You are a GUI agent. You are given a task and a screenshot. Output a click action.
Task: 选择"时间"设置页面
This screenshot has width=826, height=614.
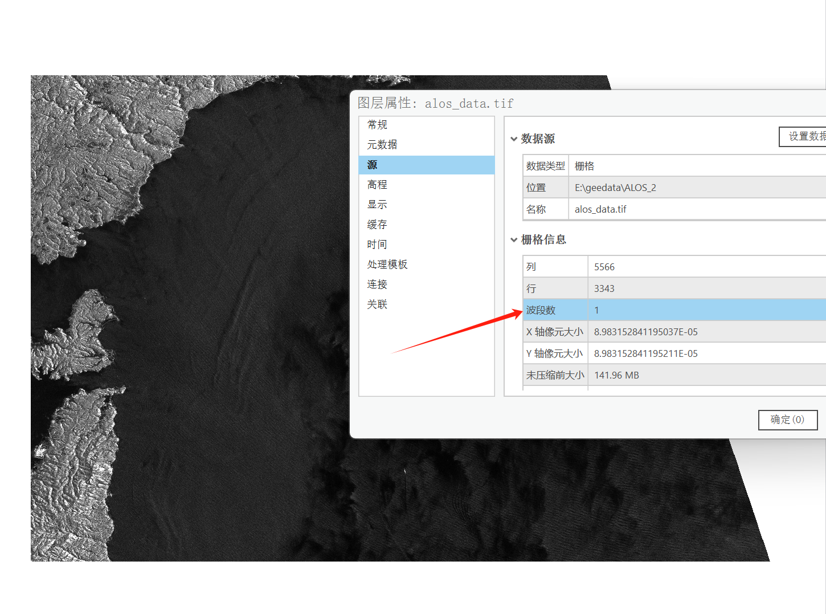click(x=377, y=244)
